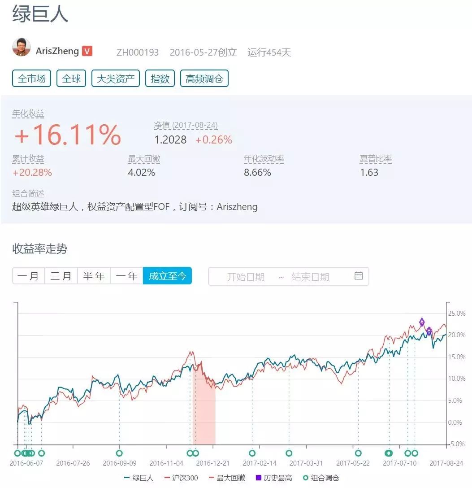This screenshot has width=472, height=488.
Task: Click rebalance circle marker near 2016-09-09
Action: [119, 453]
